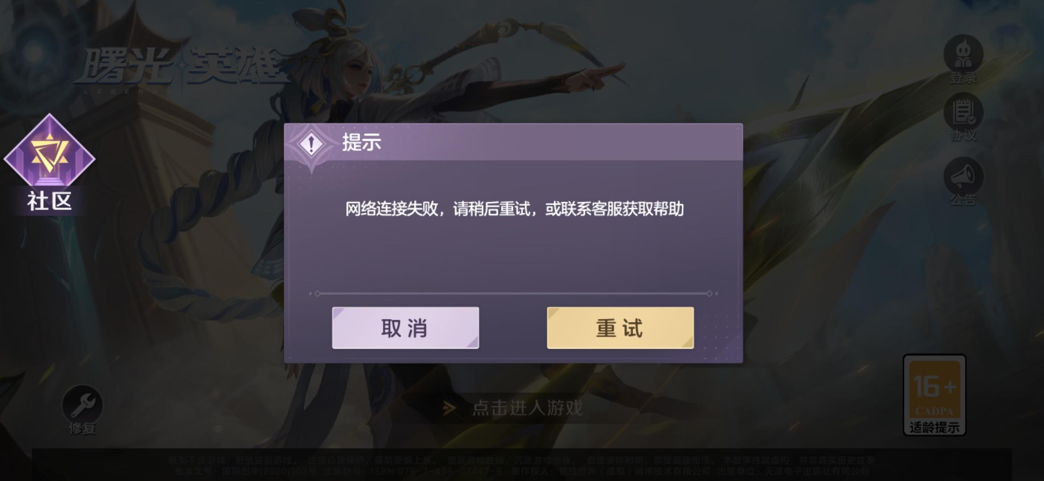Retry the connection with 重试
Viewport: 1044px width, 481px height.
tap(620, 328)
